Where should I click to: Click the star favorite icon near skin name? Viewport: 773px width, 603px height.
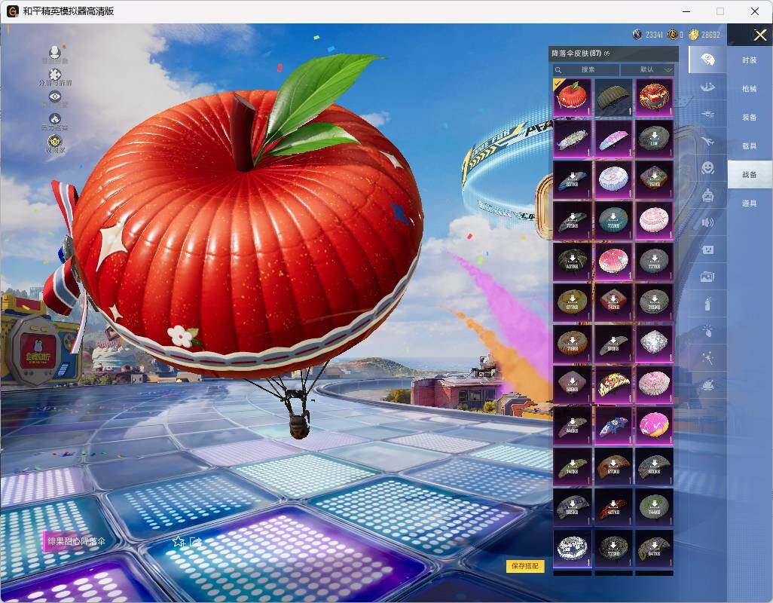pos(178,541)
